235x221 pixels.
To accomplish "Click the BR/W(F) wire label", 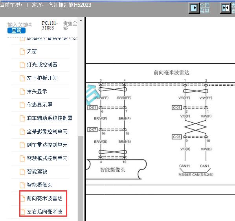I will [x=101, y=118].
